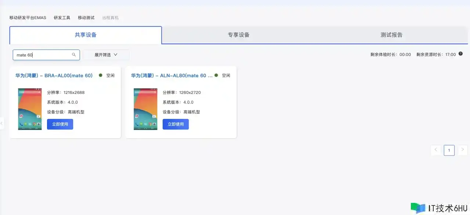470x215 pixels.
Task: Switch to the 专享设备 tab
Action: [238, 35]
